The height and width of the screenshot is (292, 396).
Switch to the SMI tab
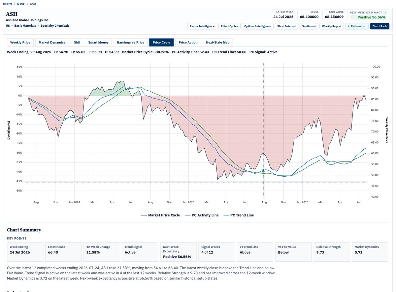[x=77, y=43]
